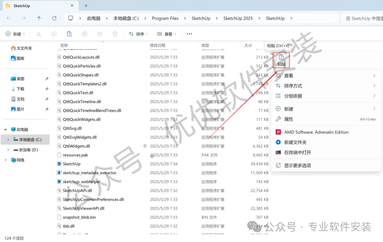Collapse the 此电脑 tree node
The height and width of the screenshot is (242, 383).
point(6,130)
